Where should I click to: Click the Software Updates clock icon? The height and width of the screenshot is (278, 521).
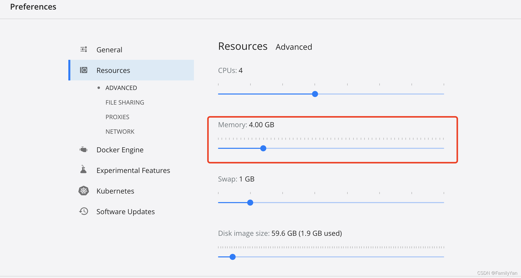point(84,211)
